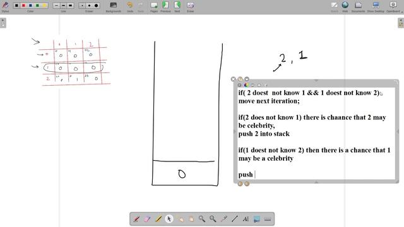The height and width of the screenshot is (227, 404).
Task: Select the thin line width
Action: [56, 6]
